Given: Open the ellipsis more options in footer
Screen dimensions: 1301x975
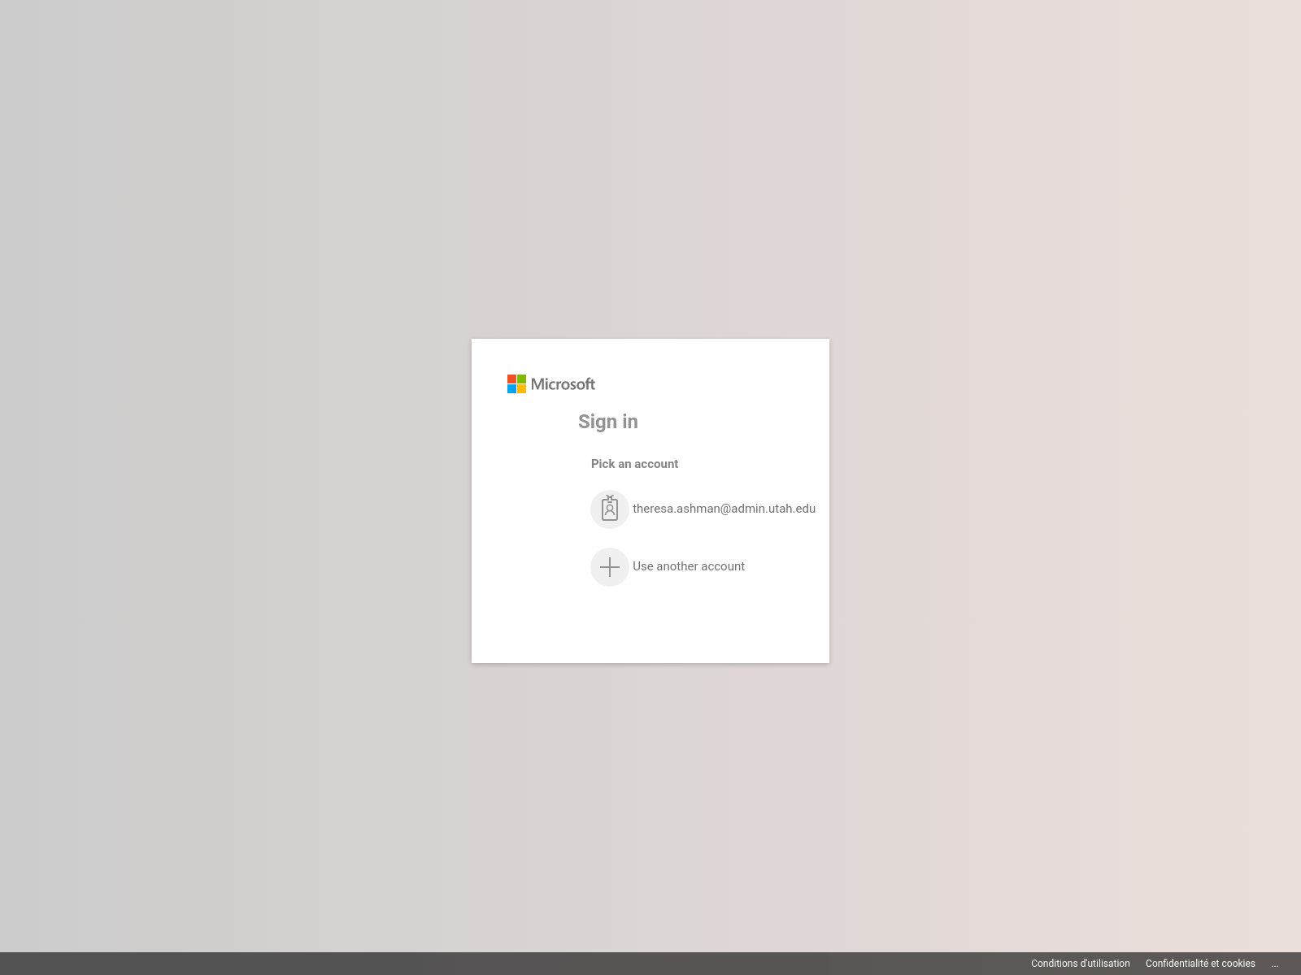Looking at the screenshot, I should point(1275,964).
